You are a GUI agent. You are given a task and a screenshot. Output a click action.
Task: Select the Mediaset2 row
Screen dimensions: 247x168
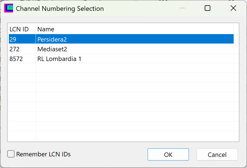point(52,49)
